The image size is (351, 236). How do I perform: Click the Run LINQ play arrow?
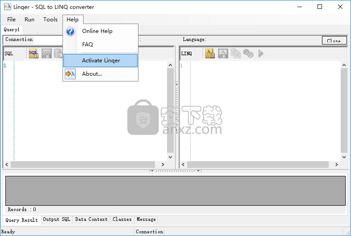point(261,53)
